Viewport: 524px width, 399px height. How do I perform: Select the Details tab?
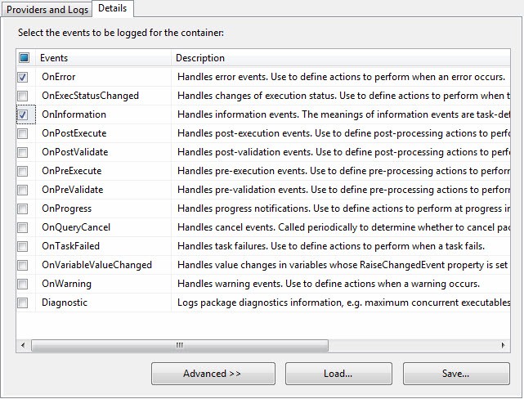pos(114,8)
